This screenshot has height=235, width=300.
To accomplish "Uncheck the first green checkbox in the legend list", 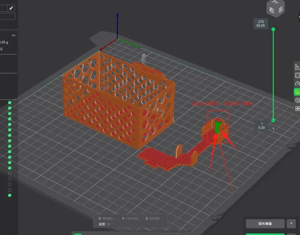I will coord(10,102).
